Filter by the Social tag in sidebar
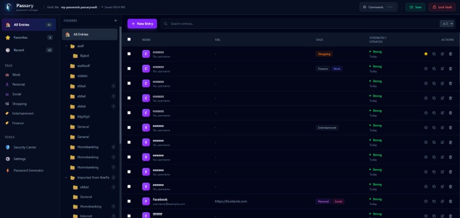 tap(17, 94)
